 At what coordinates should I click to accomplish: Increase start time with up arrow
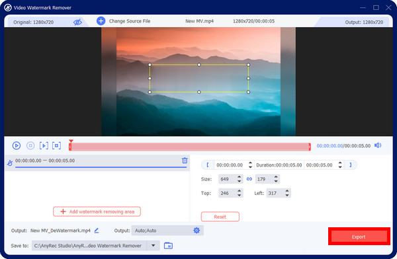point(250,163)
